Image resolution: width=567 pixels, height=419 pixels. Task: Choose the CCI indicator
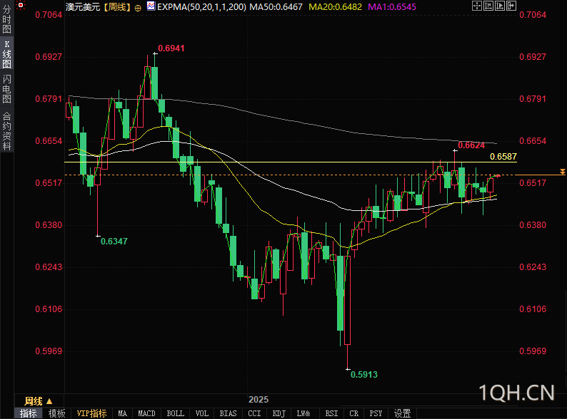tap(254, 413)
